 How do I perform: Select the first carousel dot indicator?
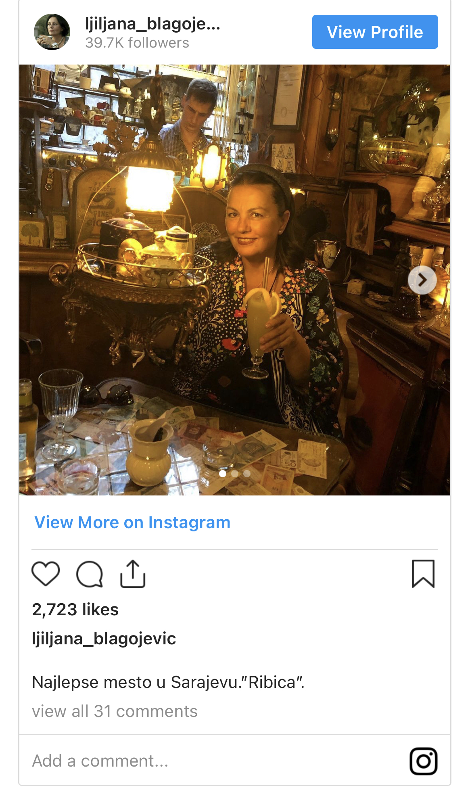pos(223,474)
